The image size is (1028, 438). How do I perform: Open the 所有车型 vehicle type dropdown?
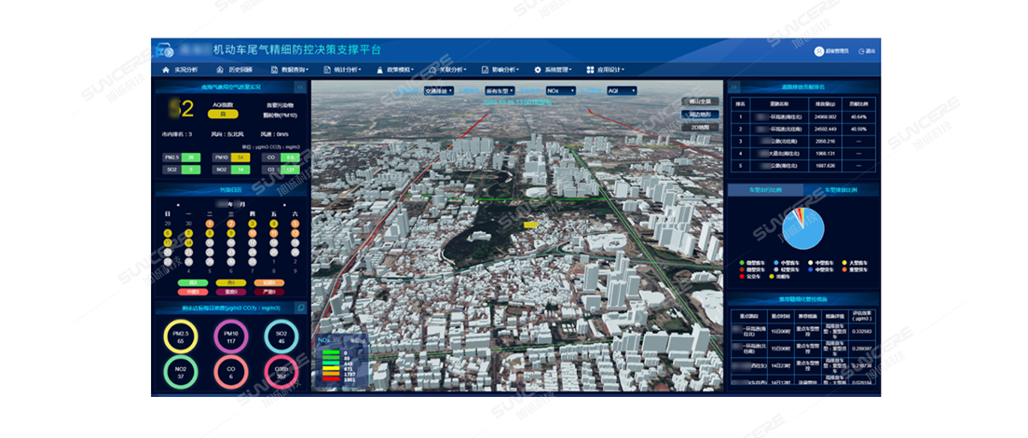pyautogui.click(x=500, y=91)
